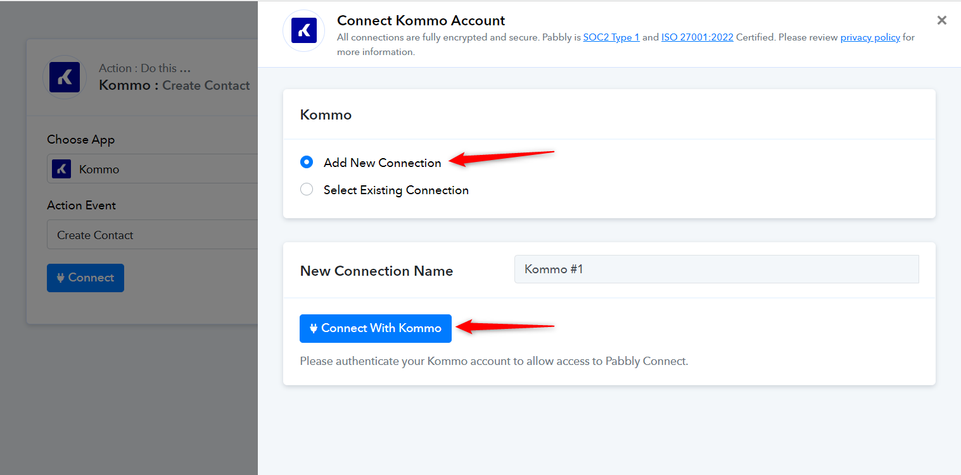961x475 pixels.
Task: Click the Kommo logo in the dialog header
Action: pos(304,30)
